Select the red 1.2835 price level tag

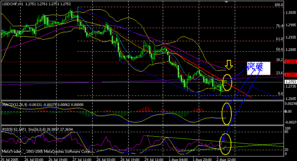click(x=291, y=62)
